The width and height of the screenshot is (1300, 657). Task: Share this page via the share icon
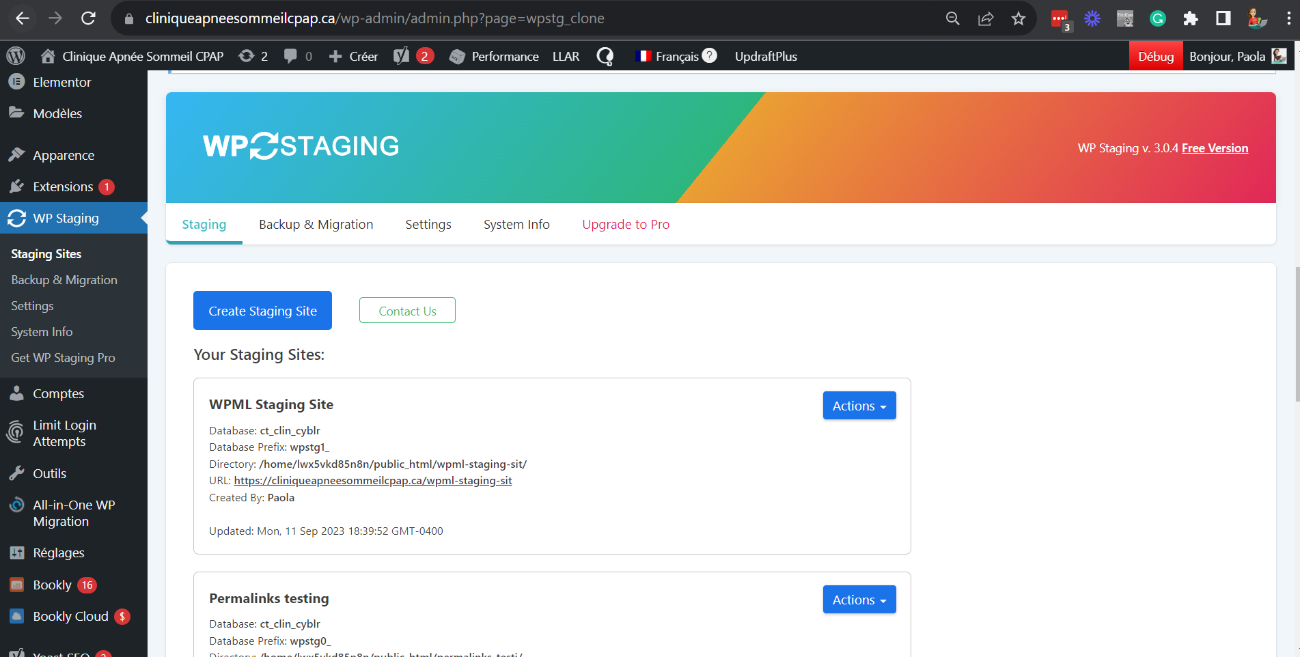coord(986,18)
